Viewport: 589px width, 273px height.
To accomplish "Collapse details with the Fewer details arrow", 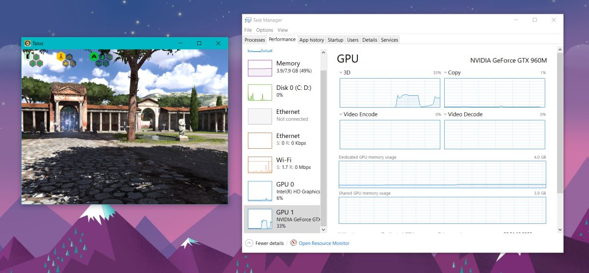I will click(x=249, y=243).
